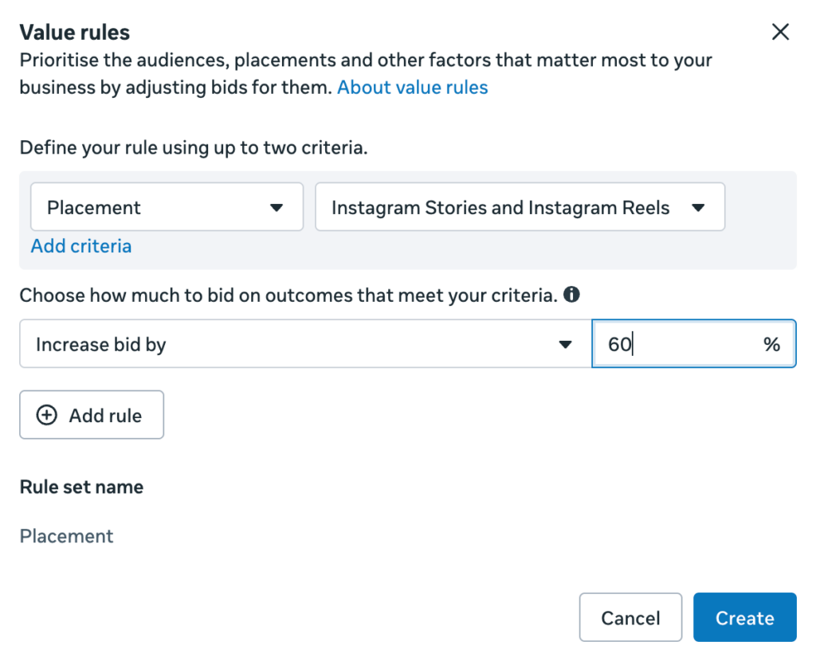Click the caret arrow beside Instagram Reels
Viewport: 816px width, 661px height.
coord(698,208)
